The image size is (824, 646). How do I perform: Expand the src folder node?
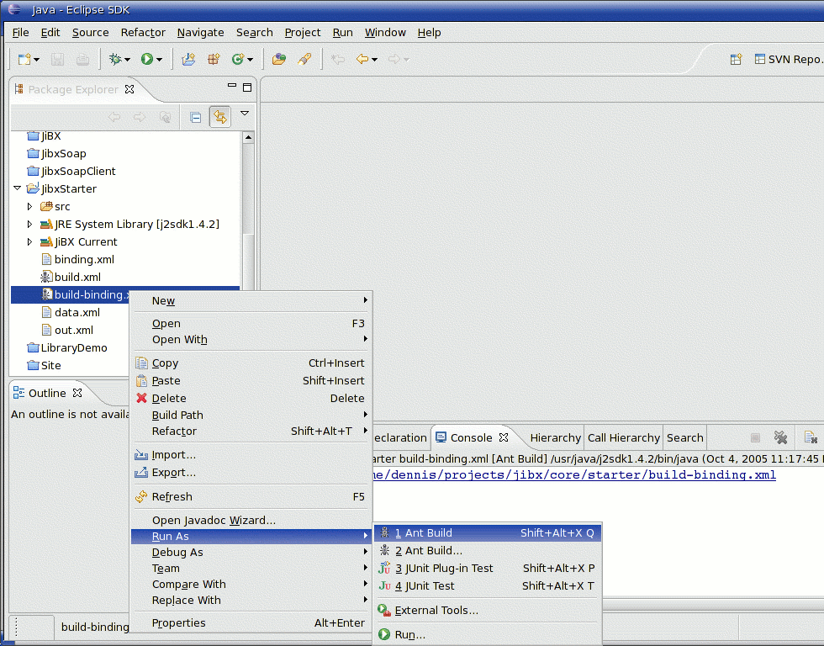[x=30, y=206]
